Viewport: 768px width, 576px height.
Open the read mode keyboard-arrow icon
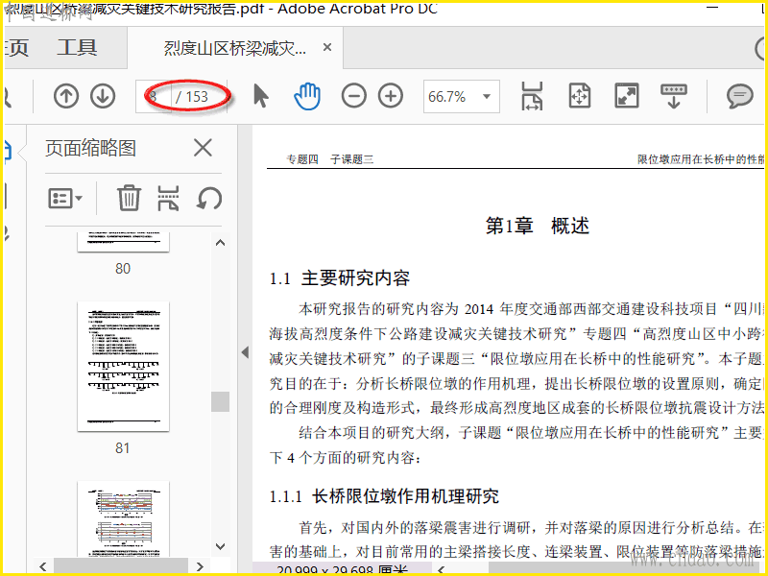674,96
